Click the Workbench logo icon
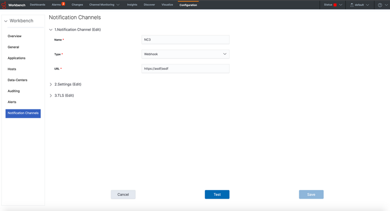This screenshot has width=390, height=211. tap(4, 5)
